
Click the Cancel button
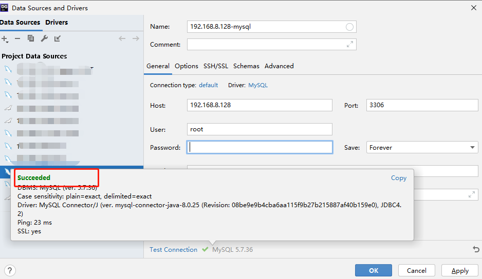tap(417, 270)
